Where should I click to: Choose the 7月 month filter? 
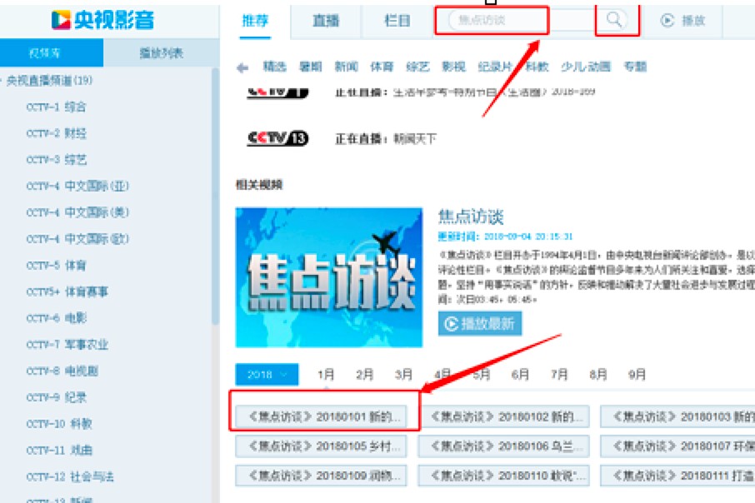pyautogui.click(x=559, y=375)
